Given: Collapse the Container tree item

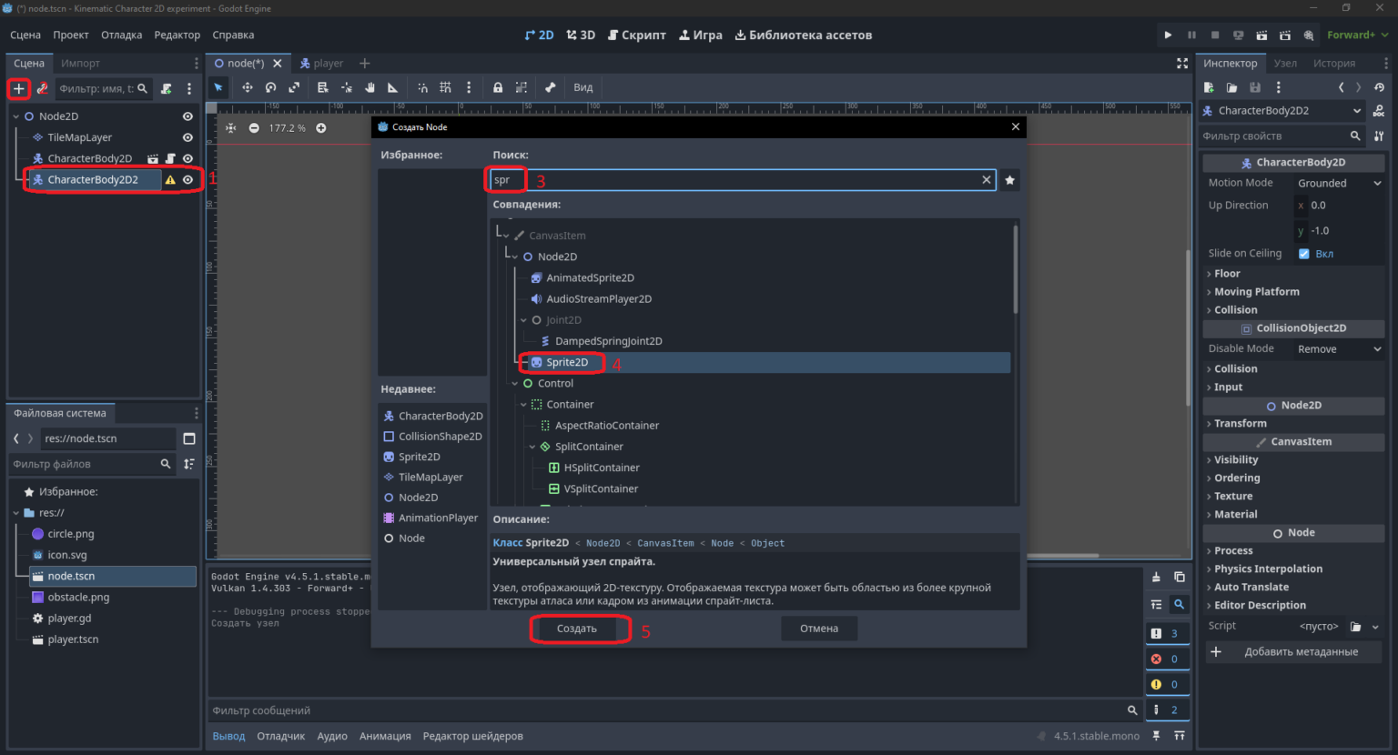Looking at the screenshot, I should click(523, 405).
